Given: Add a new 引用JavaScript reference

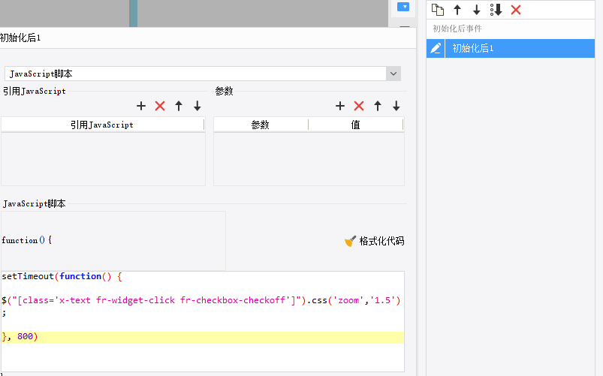Looking at the screenshot, I should click(x=141, y=106).
